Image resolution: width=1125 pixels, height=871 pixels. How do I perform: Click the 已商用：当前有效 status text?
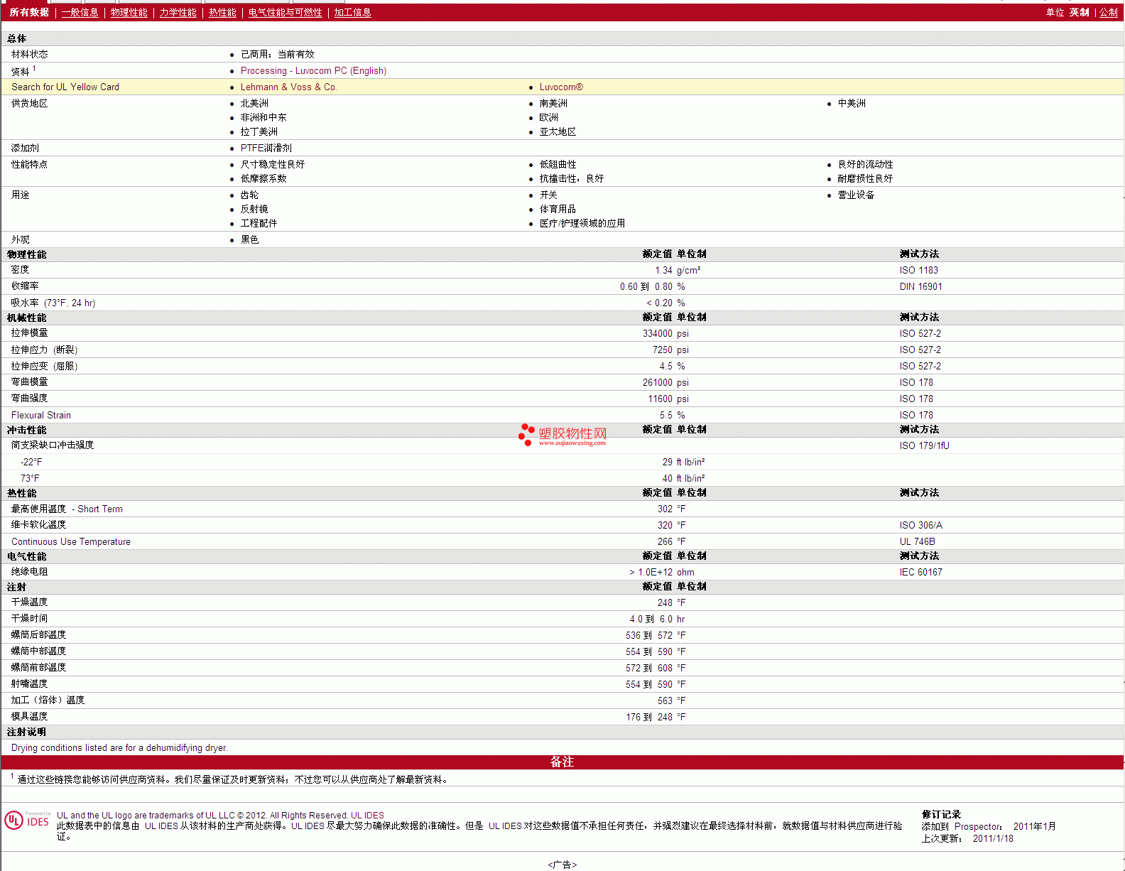278,54
